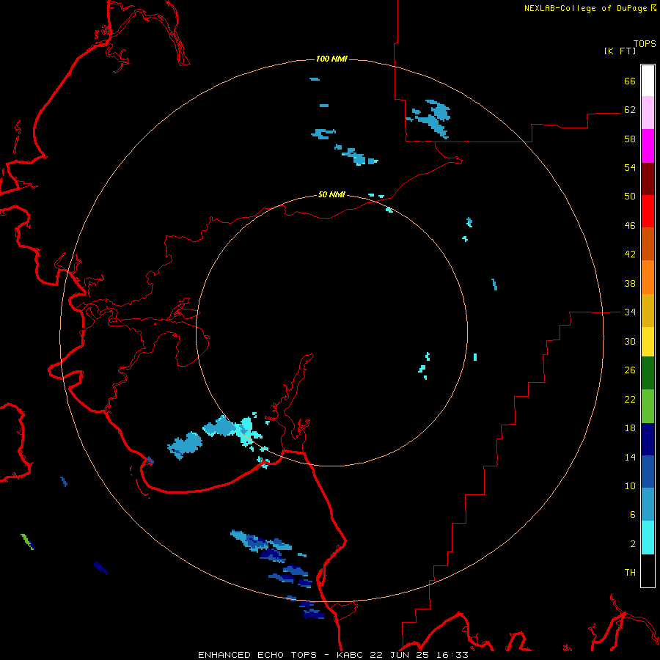Click the 'TH' legend label
Screen dimensions: 660x660
pos(630,573)
